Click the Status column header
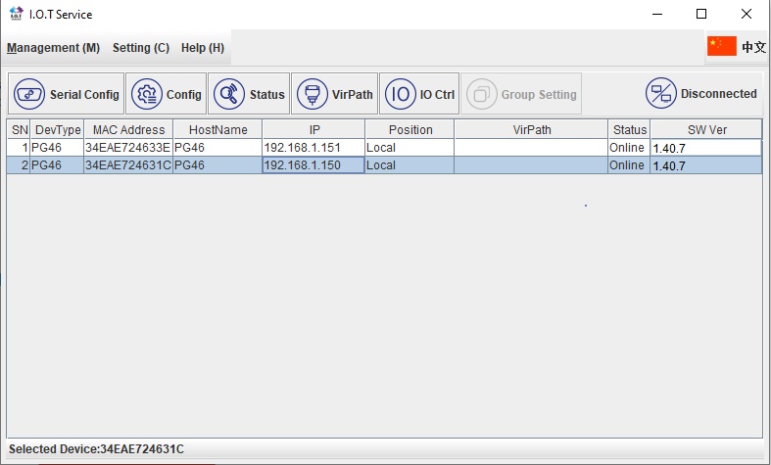Screen dimensions: 771x465 point(629,129)
